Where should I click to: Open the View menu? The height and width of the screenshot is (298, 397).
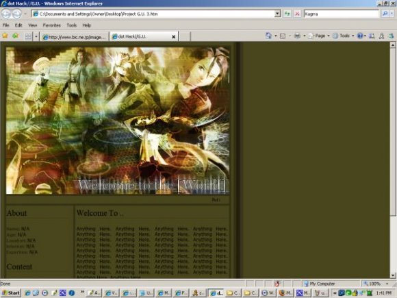tap(32, 25)
